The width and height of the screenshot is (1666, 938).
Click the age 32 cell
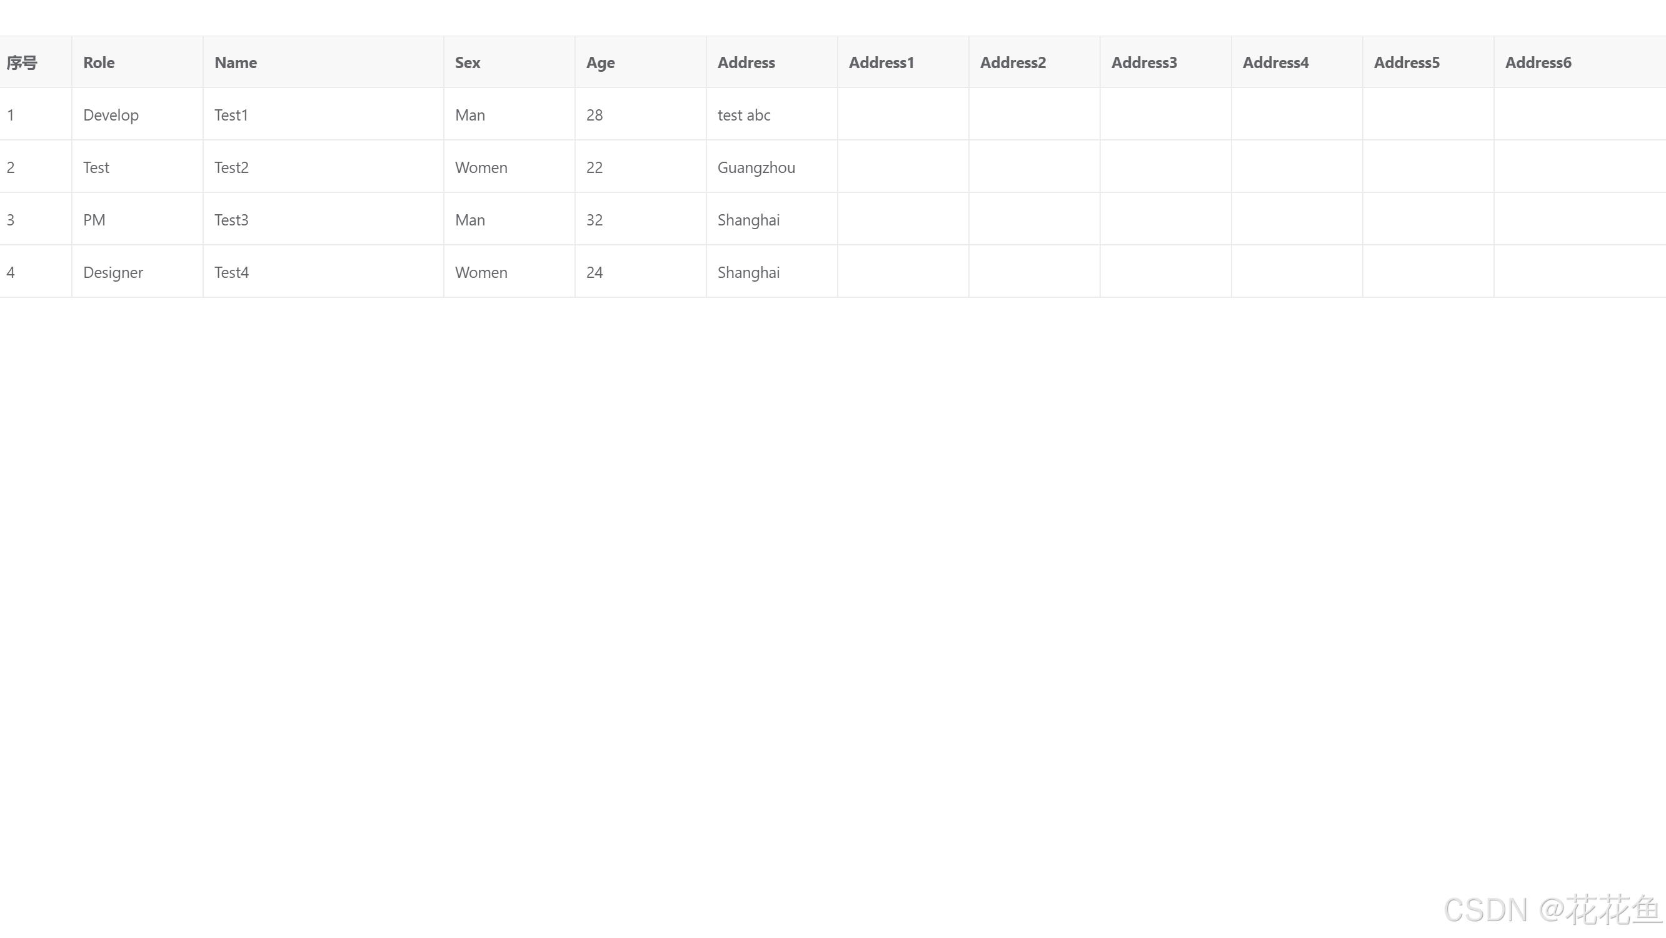coord(595,220)
